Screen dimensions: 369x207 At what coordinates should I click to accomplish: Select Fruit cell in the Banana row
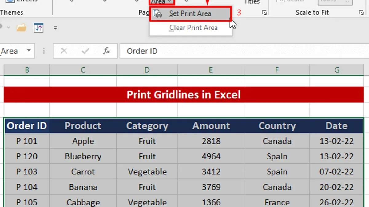[x=147, y=187]
